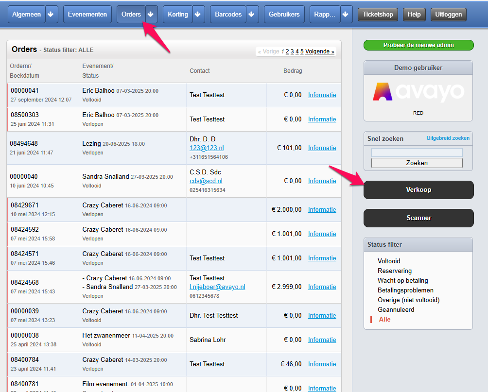Filter orders by Wacht op betaling
This screenshot has height=392, width=488.
[x=403, y=280]
